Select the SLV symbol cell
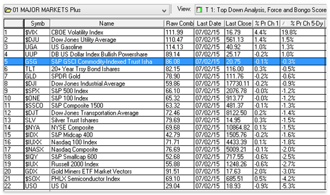Viewport: 330px width, 195px height. pyautogui.click(x=37, y=120)
